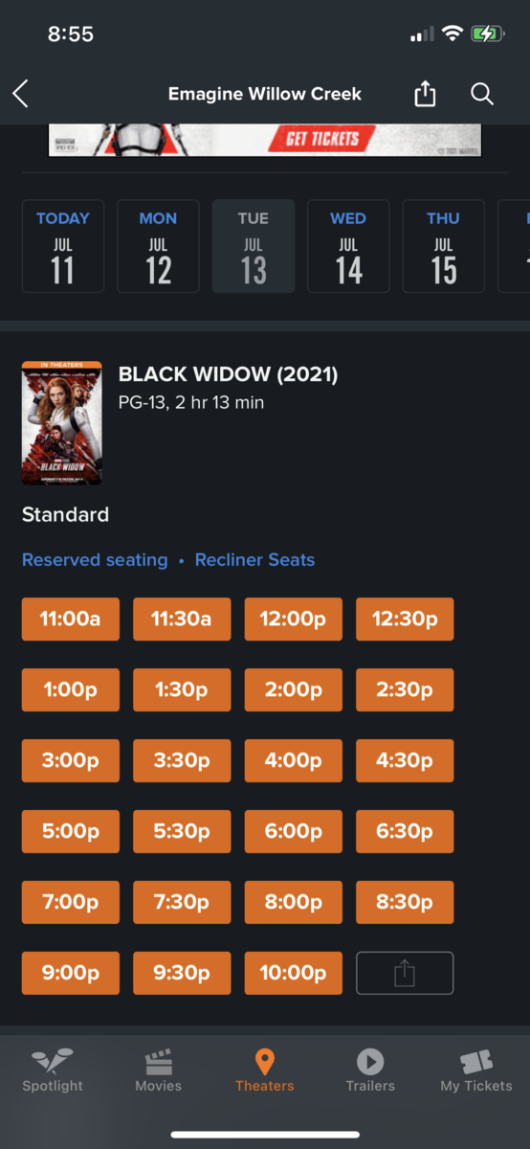Tap the GET TICKETS banner
The image size is (530, 1149).
pos(265,140)
